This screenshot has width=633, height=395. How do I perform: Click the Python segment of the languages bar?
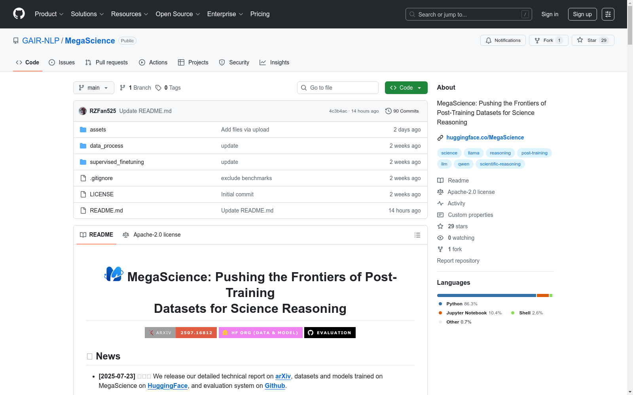pos(487,295)
